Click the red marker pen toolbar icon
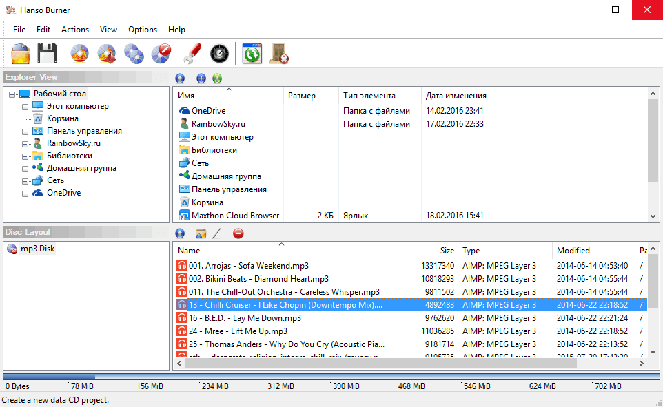Image resolution: width=663 pixels, height=407 pixels. [x=192, y=54]
